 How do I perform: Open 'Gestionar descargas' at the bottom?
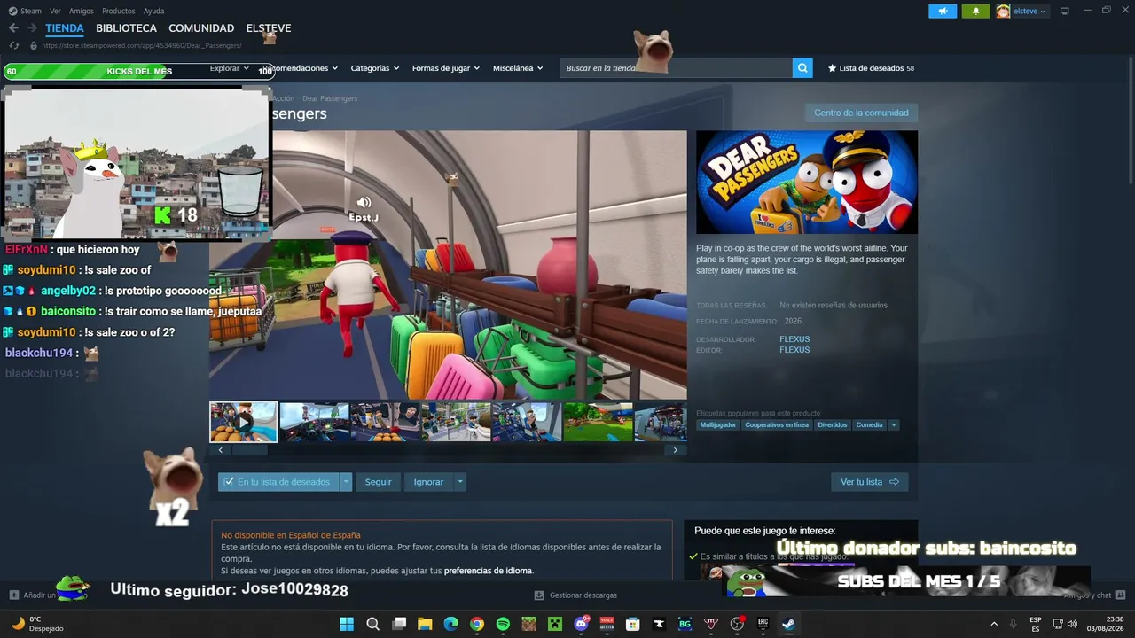pyautogui.click(x=576, y=595)
